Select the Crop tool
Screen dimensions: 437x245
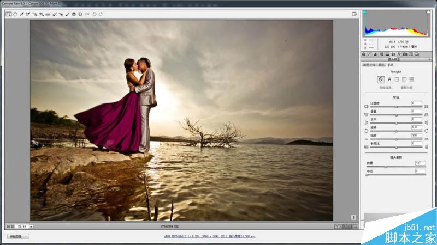[x=42, y=14]
